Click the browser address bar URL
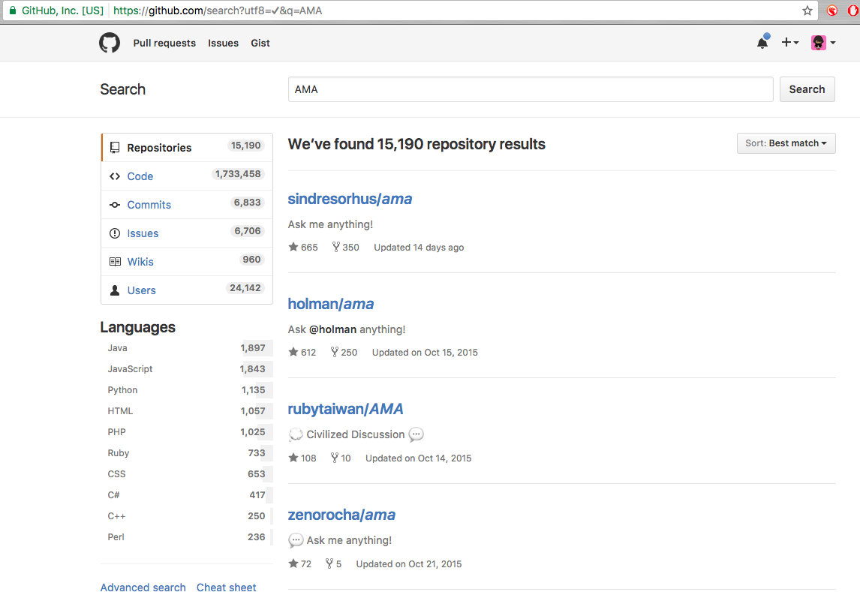The height and width of the screenshot is (592, 860). pos(218,11)
